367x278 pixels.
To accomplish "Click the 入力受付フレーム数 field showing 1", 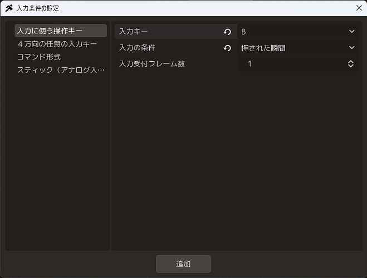I will point(298,64).
